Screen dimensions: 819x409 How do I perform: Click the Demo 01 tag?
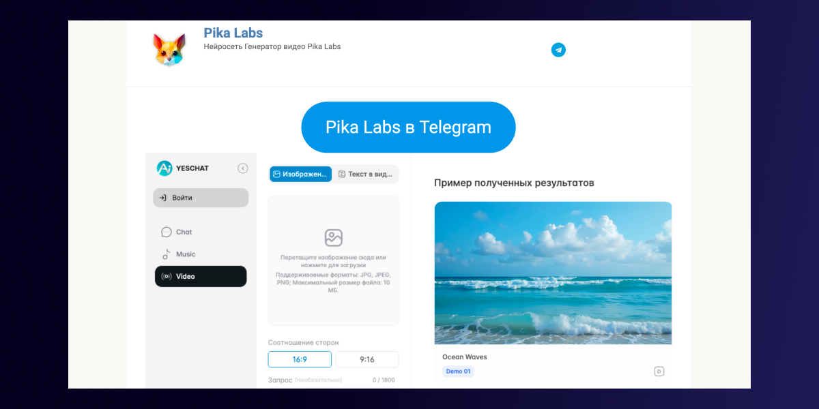[x=458, y=372]
